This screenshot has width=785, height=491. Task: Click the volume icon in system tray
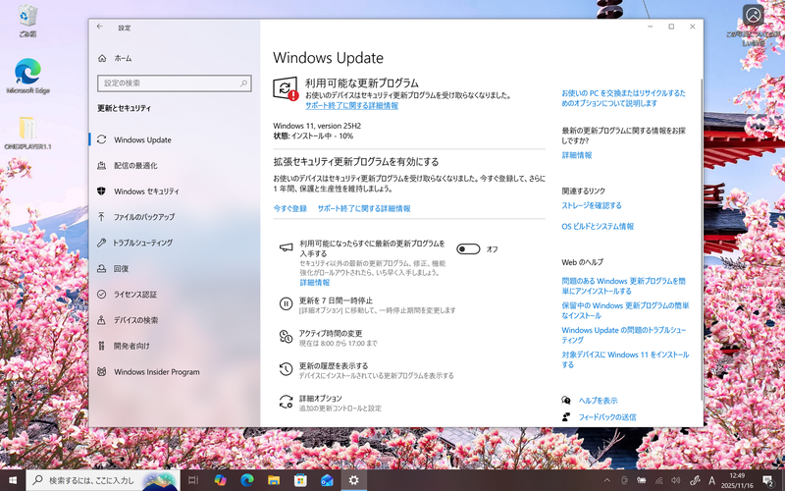pyautogui.click(x=676, y=480)
